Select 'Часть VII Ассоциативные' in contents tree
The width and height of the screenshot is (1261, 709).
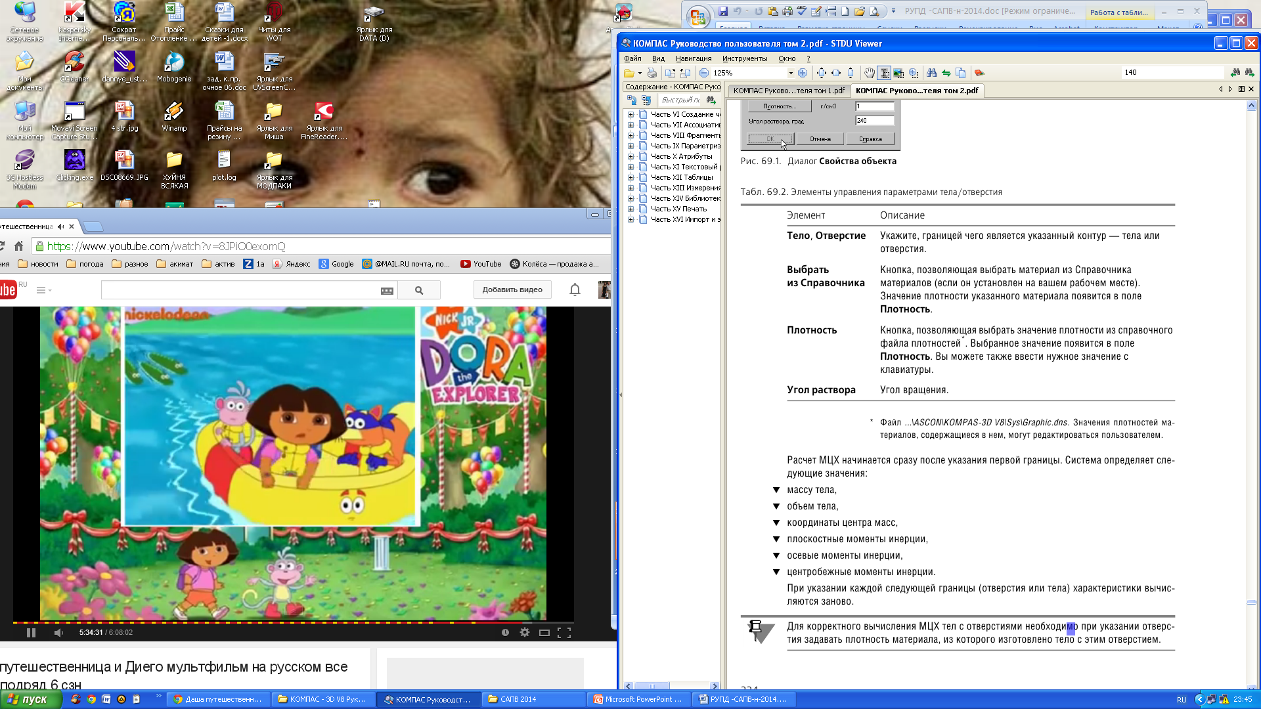(685, 125)
